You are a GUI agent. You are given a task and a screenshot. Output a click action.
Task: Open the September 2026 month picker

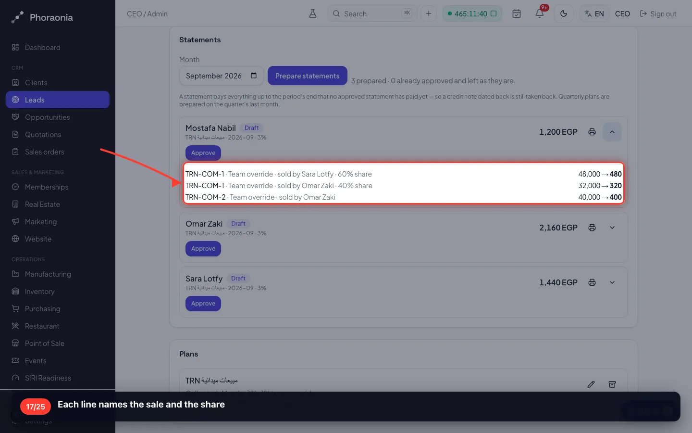click(x=221, y=76)
